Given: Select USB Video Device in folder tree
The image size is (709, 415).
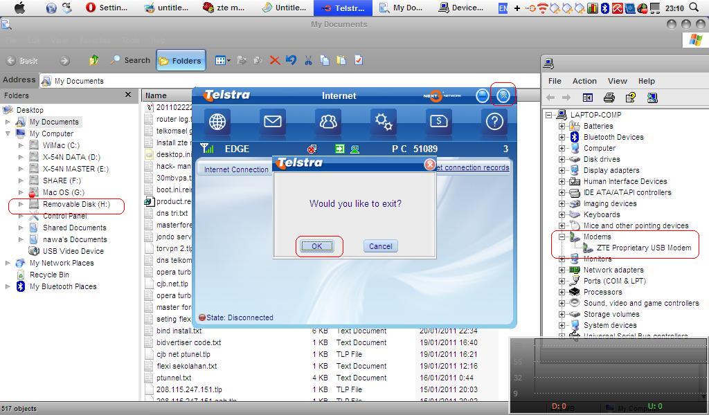Looking at the screenshot, I should pos(73,251).
